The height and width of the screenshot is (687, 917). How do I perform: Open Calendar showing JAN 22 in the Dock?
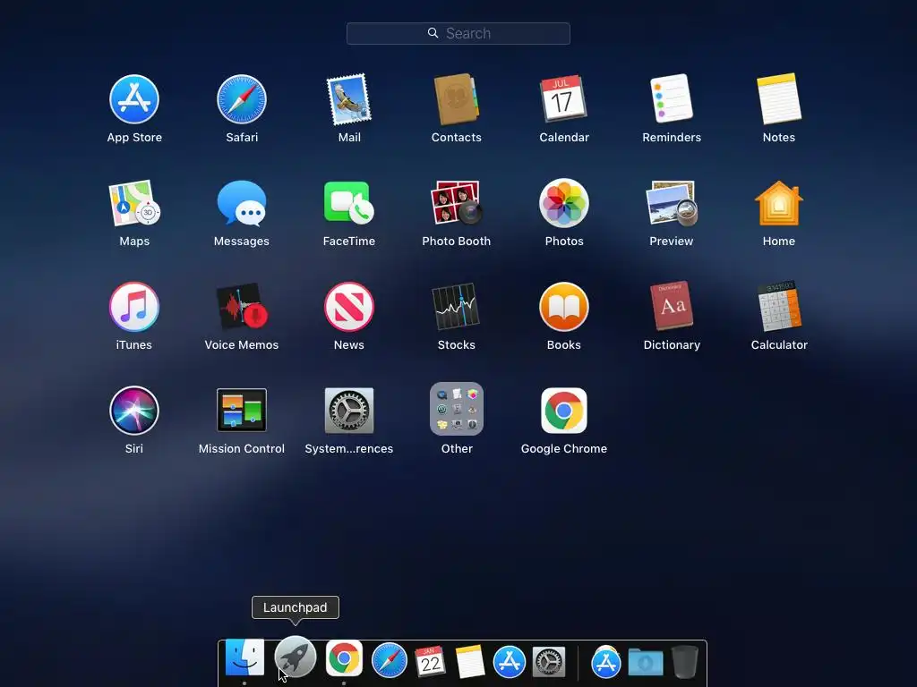pos(430,661)
